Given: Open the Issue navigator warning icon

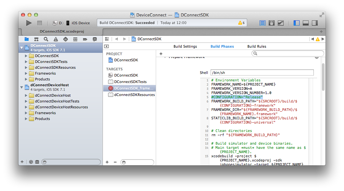Looking at the screenshot, I should [56, 39].
